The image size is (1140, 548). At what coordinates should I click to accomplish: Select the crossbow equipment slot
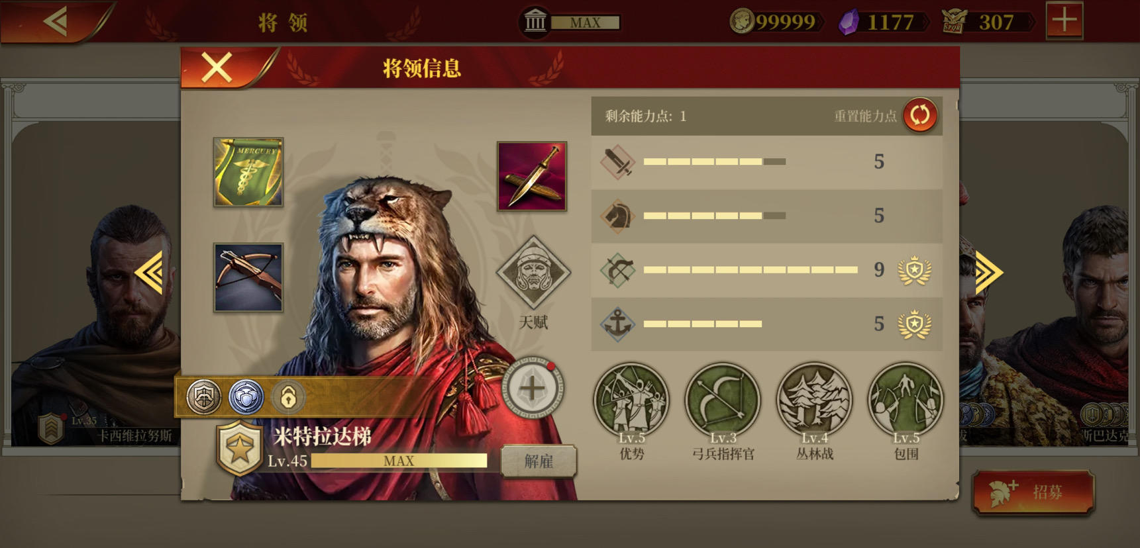click(248, 277)
